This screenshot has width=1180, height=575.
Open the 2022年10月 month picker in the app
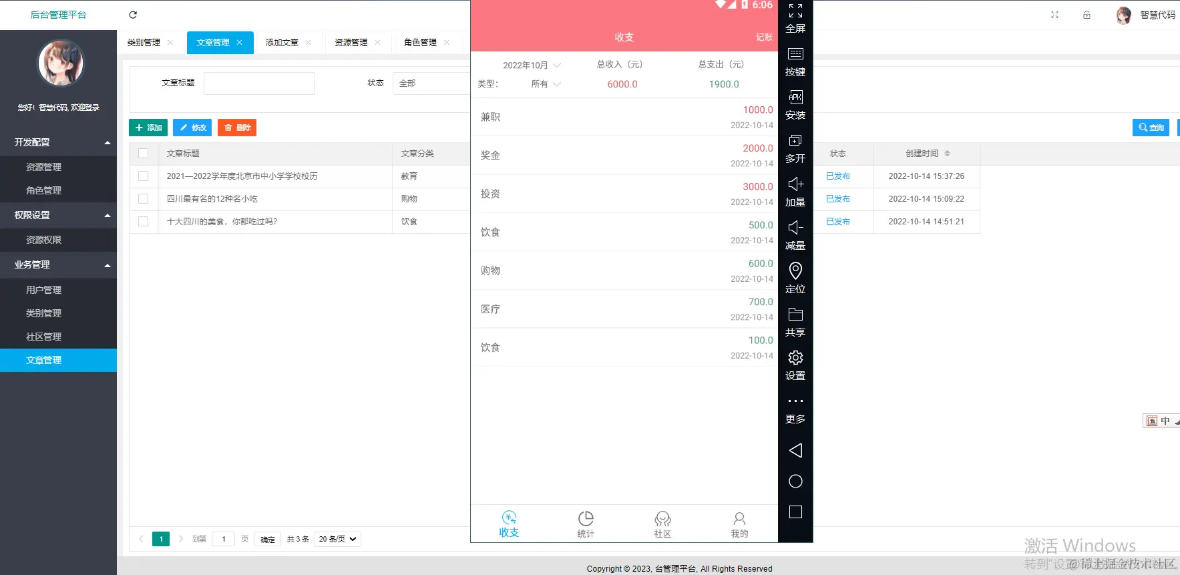click(532, 65)
